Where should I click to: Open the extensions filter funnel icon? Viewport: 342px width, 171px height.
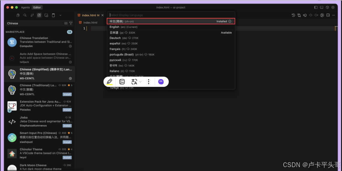pos(71,23)
